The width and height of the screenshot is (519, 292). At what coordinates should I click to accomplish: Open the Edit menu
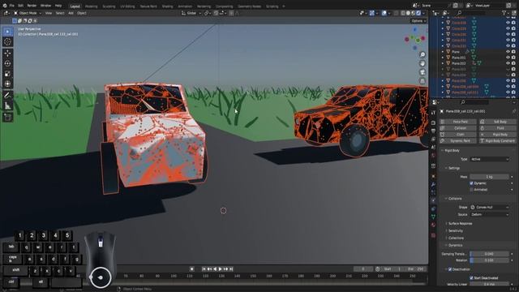tap(20, 6)
